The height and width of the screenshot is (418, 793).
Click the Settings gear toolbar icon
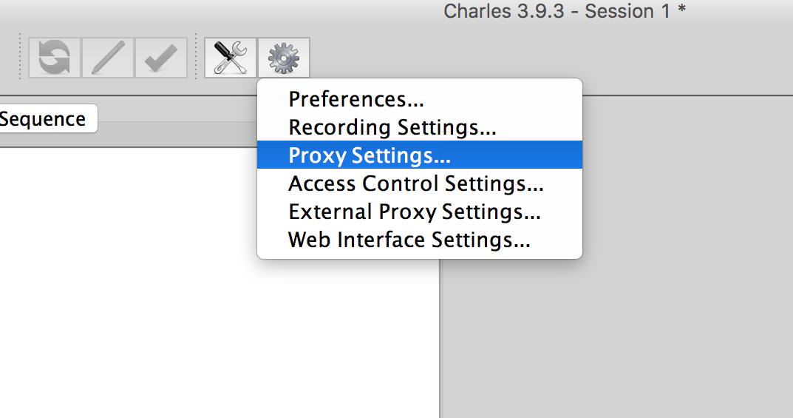coord(284,58)
